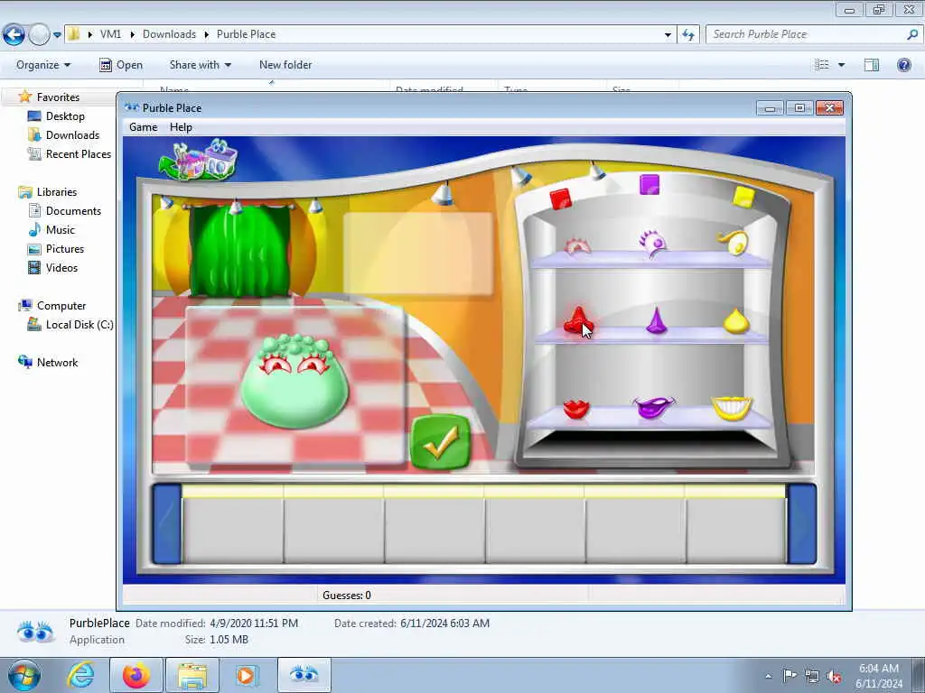Select the purple mouth on the bottom shelf
Viewport: 925px width, 693px height.
click(x=654, y=406)
